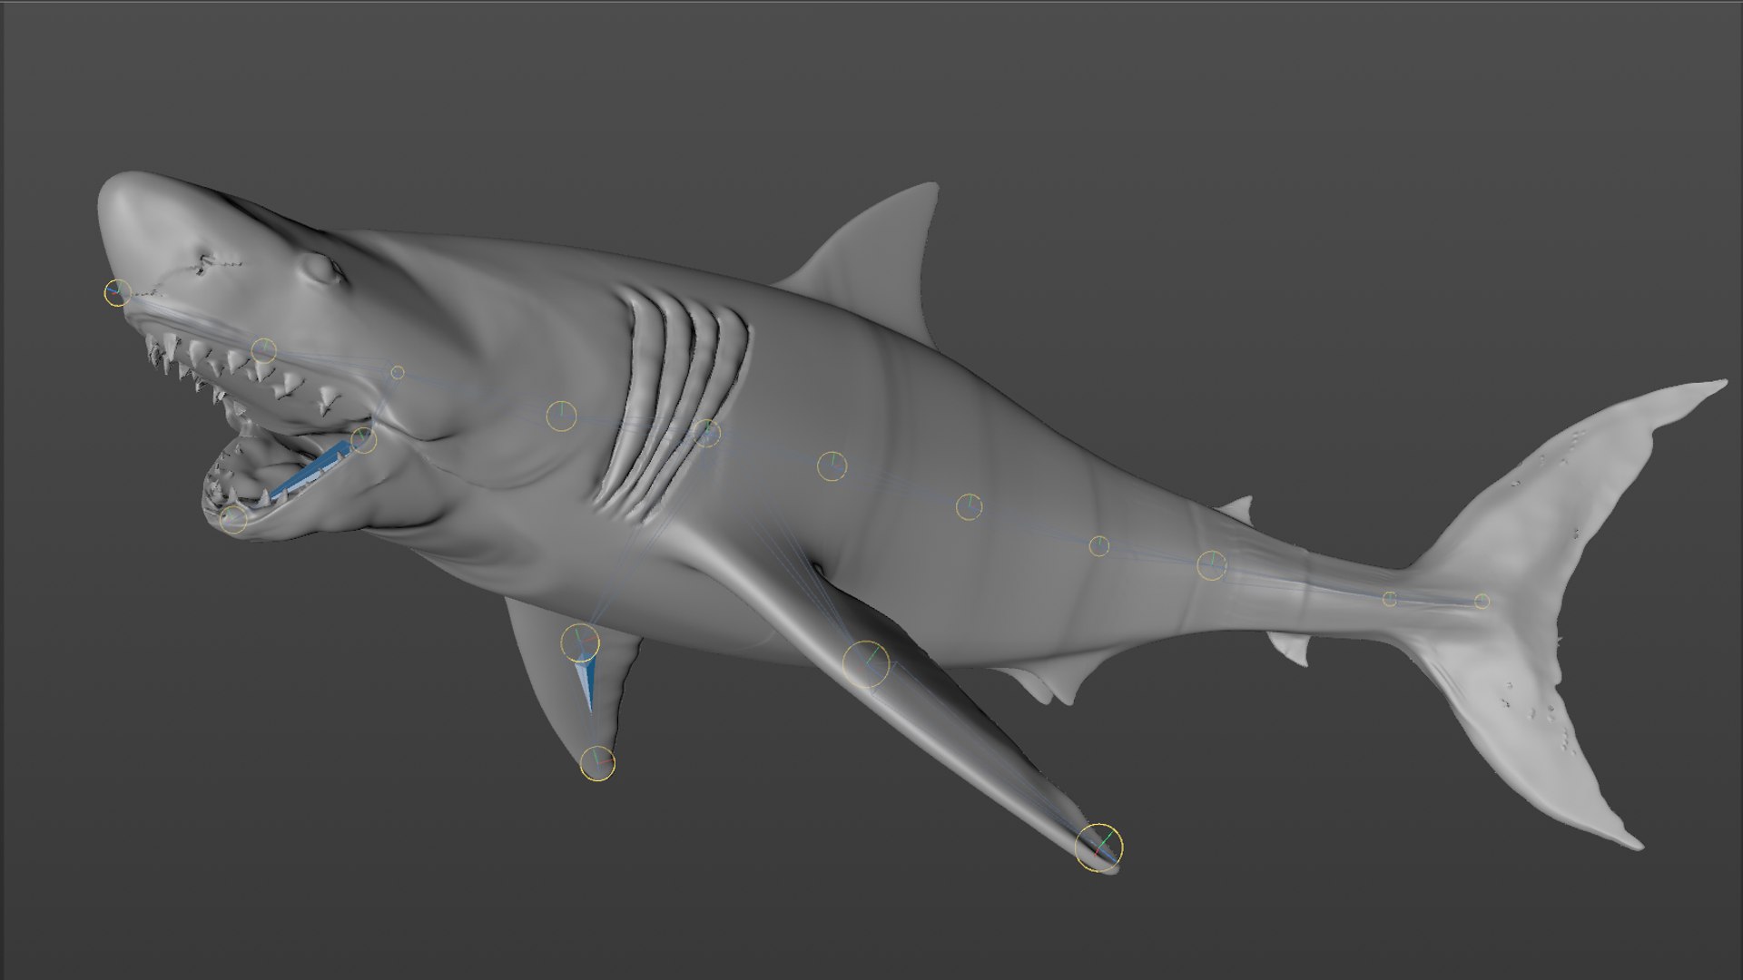The image size is (1743, 980).
Task: Select the spine joint just behind the gills
Action: tap(832, 466)
